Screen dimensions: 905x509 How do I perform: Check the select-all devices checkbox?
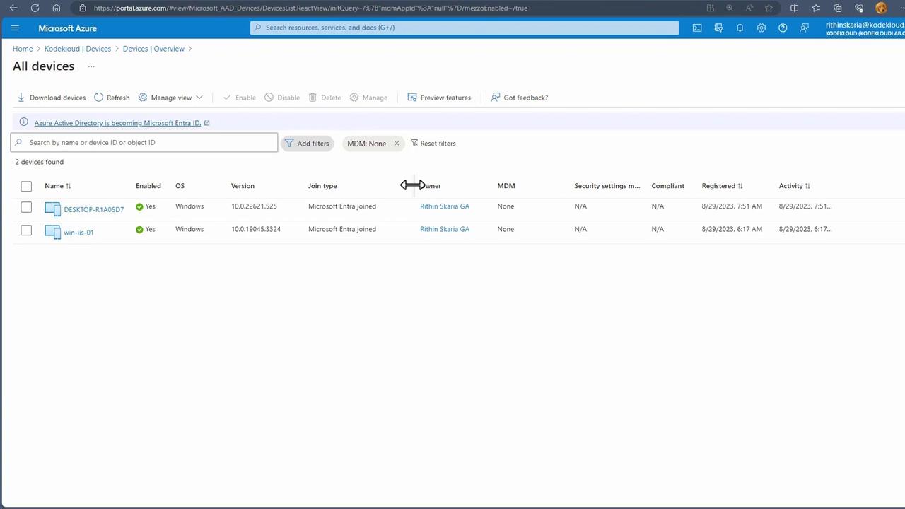pyautogui.click(x=26, y=186)
